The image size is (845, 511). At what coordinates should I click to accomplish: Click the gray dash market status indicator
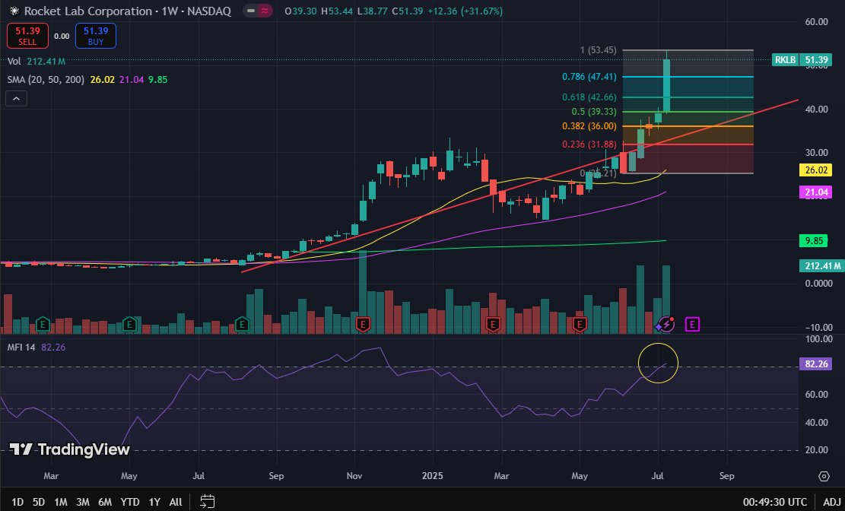(250, 11)
